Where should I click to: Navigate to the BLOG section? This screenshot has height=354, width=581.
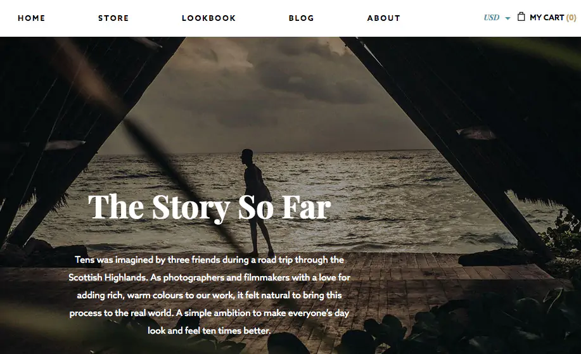point(301,18)
